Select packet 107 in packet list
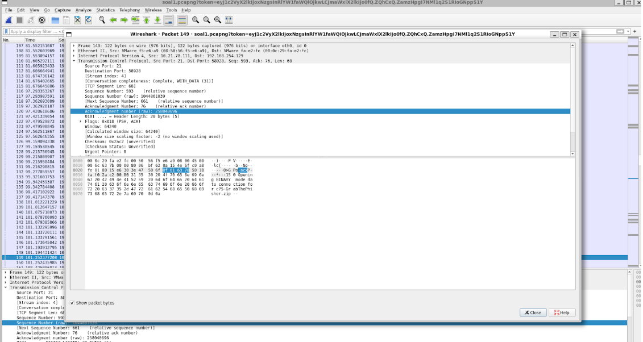Viewport: 643px width, 342px height. [34, 46]
